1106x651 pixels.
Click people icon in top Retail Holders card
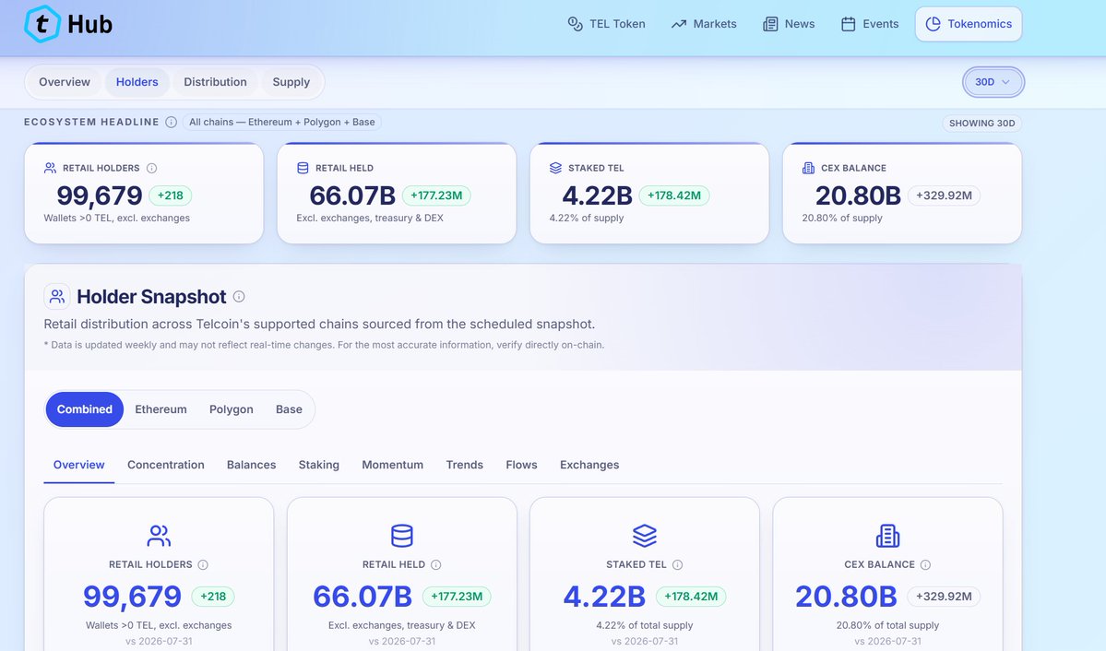pyautogui.click(x=50, y=168)
